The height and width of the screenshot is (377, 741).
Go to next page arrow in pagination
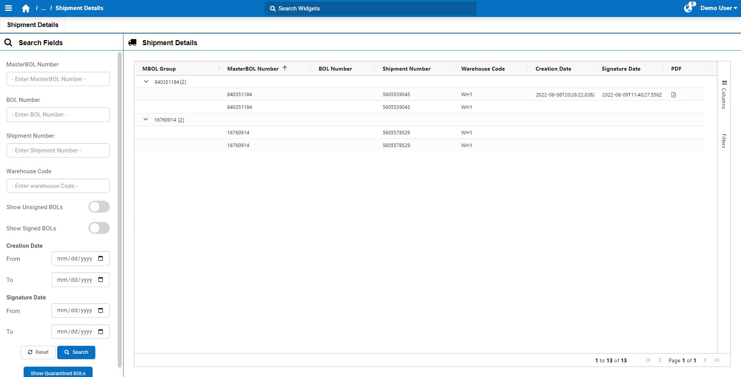click(705, 360)
